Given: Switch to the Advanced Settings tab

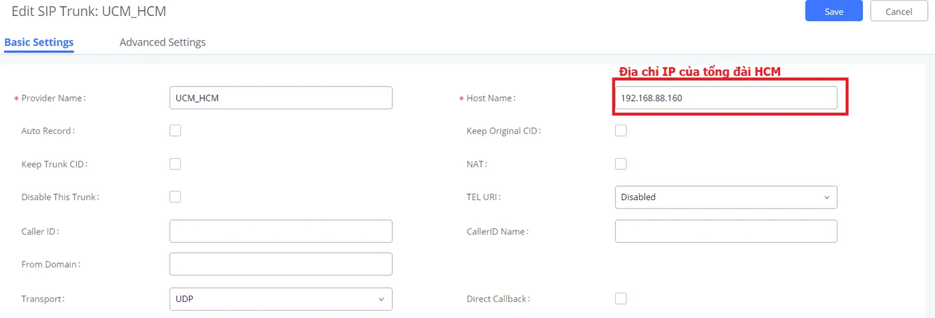Looking at the screenshot, I should tap(162, 42).
